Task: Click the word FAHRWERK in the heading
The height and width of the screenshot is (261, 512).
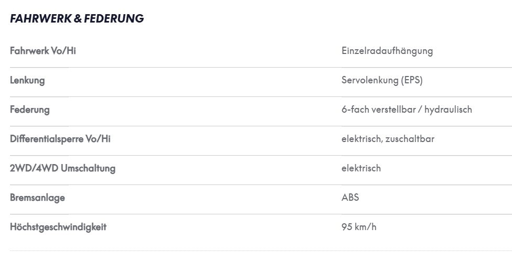Action: pyautogui.click(x=41, y=18)
